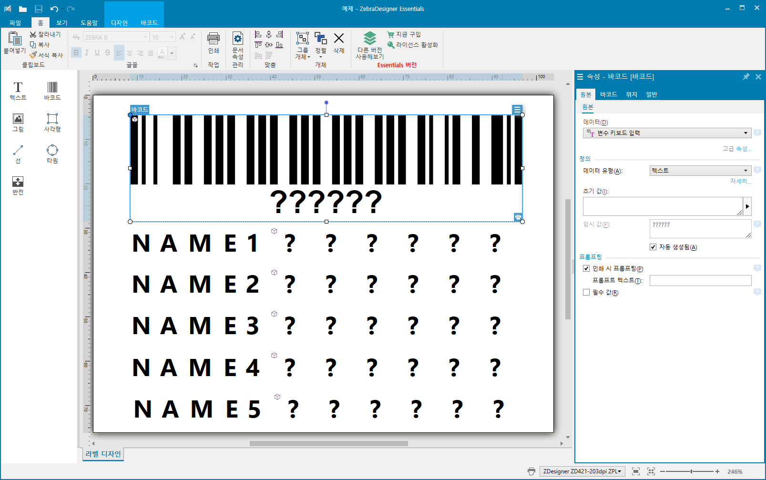Switch to the 바코드 ribbon tab
This screenshot has height=480, width=766.
[149, 22]
